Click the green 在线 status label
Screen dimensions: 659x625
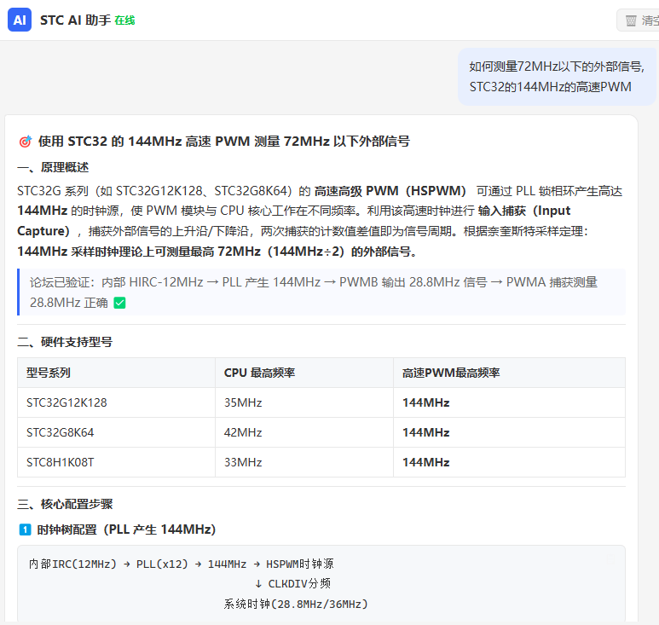pyautogui.click(x=124, y=20)
